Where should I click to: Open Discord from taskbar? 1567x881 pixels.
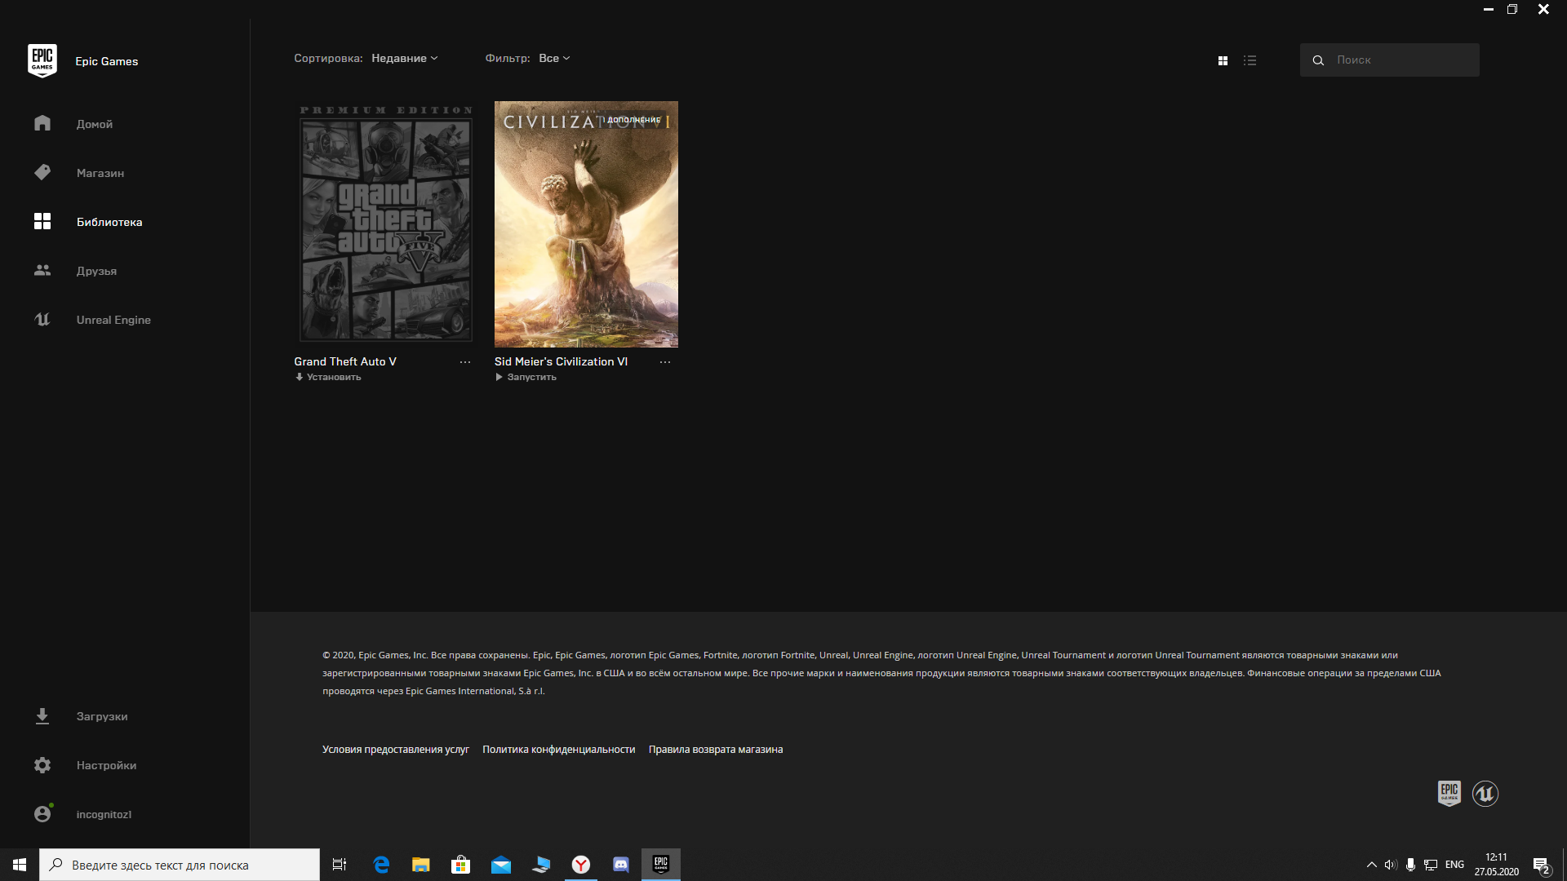(621, 865)
